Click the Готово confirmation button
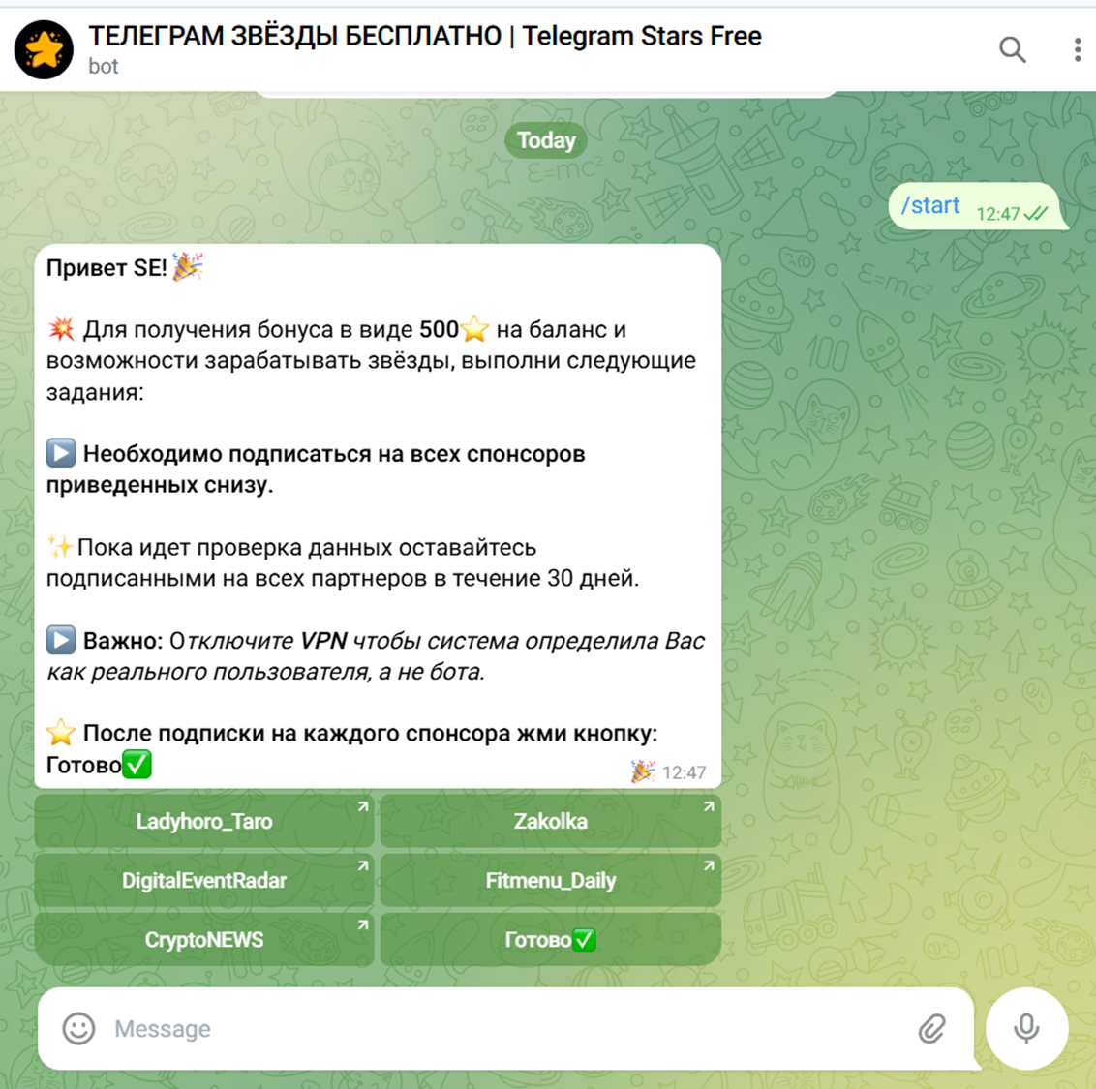This screenshot has height=1089, width=1096. point(551,939)
